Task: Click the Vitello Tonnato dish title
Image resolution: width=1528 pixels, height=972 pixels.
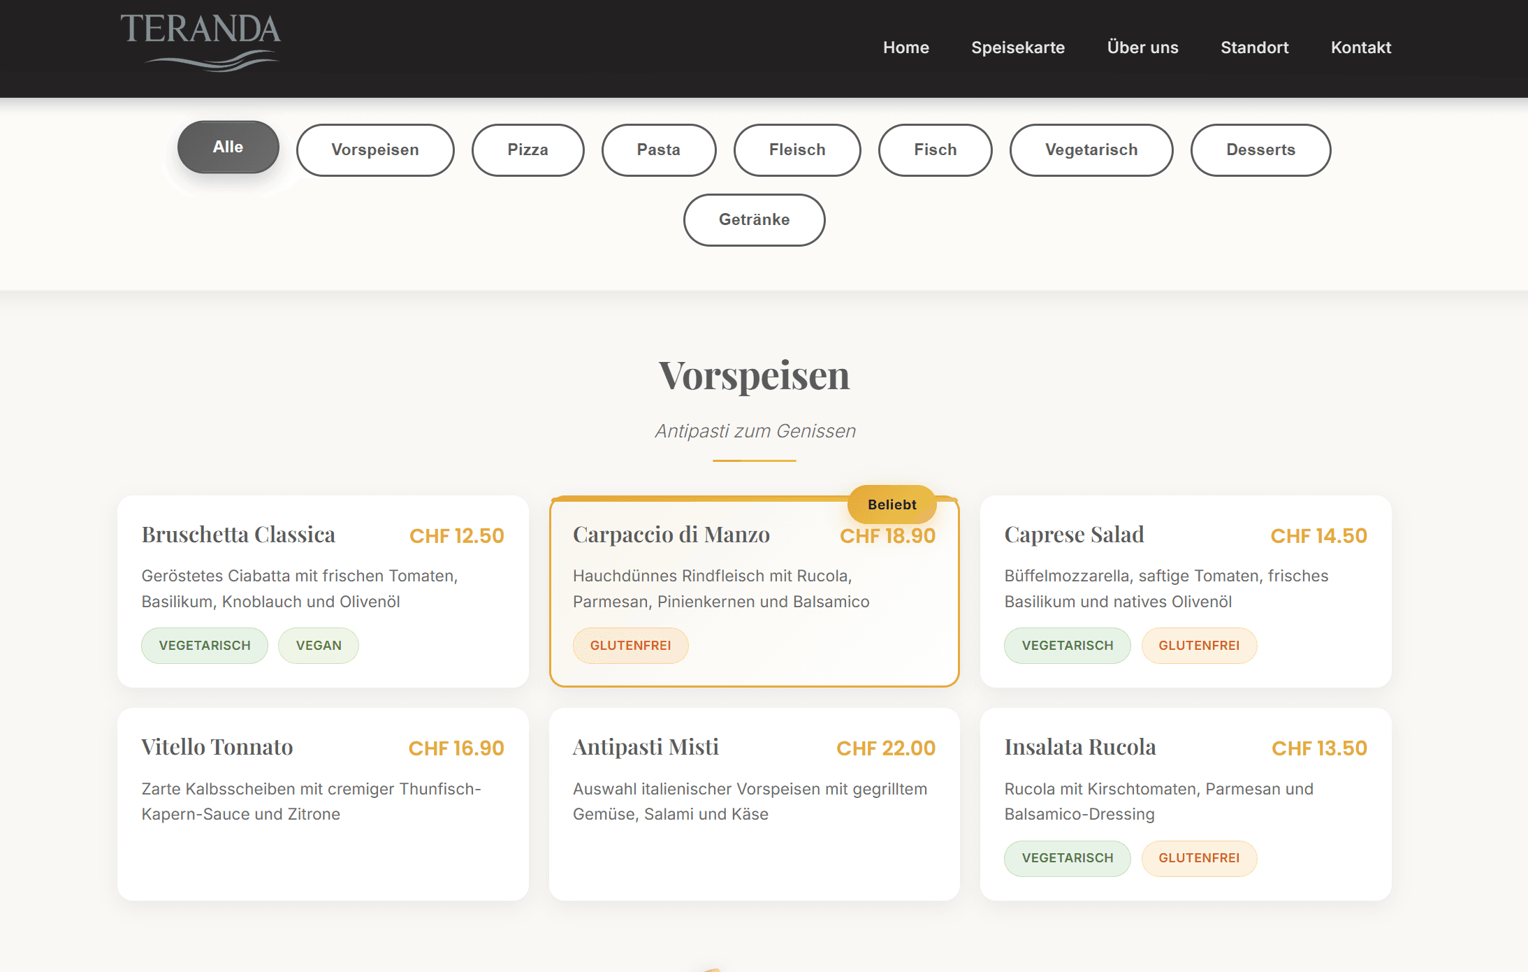Action: tap(217, 746)
